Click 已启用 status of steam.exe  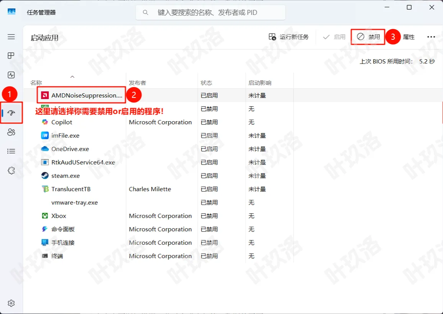[209, 176]
